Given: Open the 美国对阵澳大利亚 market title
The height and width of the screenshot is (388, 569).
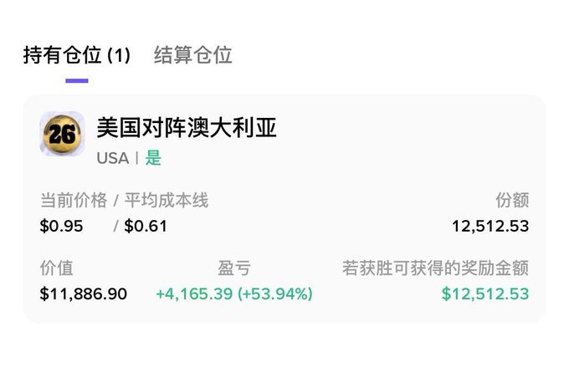Looking at the screenshot, I should (187, 128).
